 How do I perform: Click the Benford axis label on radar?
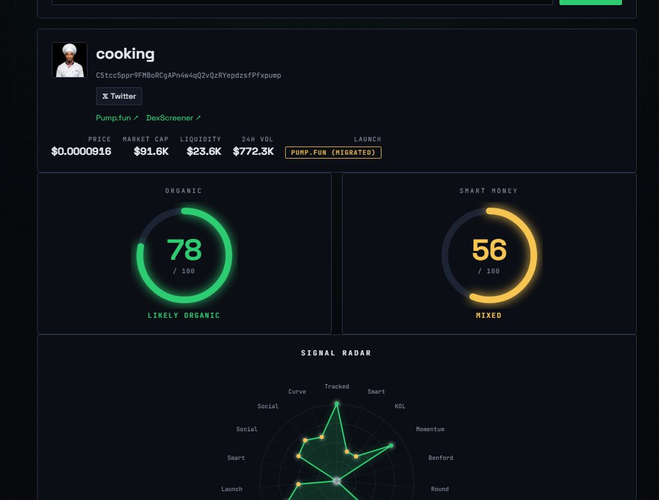pos(441,457)
